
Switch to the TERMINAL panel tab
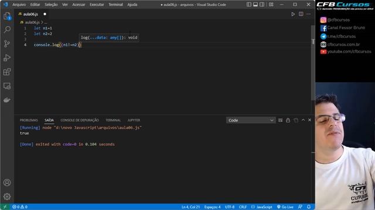click(113, 120)
